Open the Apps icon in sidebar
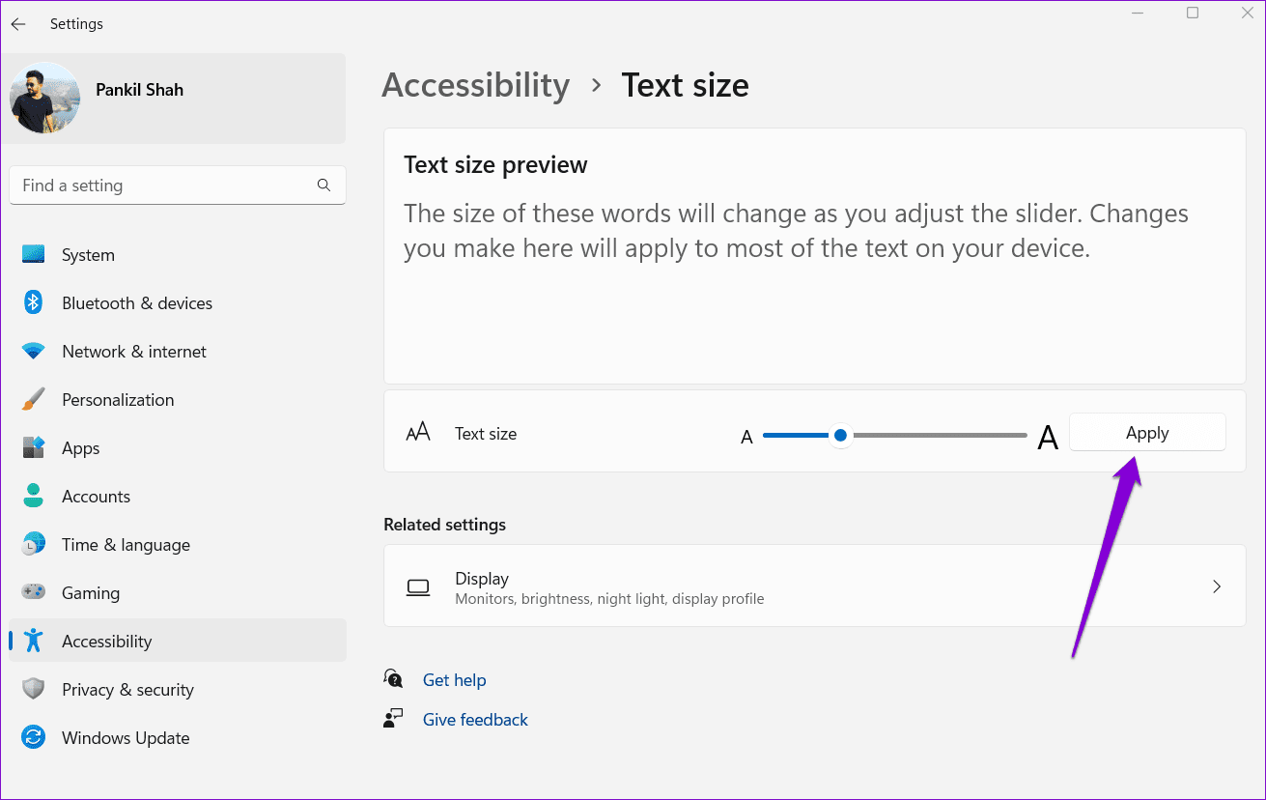This screenshot has height=800, width=1266. tap(34, 448)
